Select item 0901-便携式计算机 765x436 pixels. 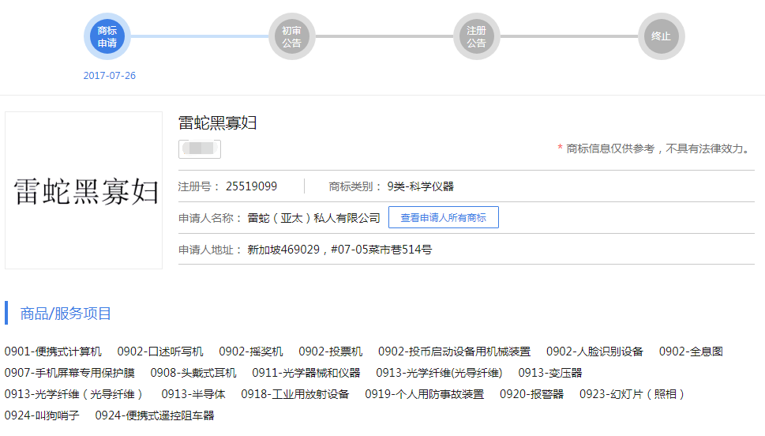[x=53, y=351]
